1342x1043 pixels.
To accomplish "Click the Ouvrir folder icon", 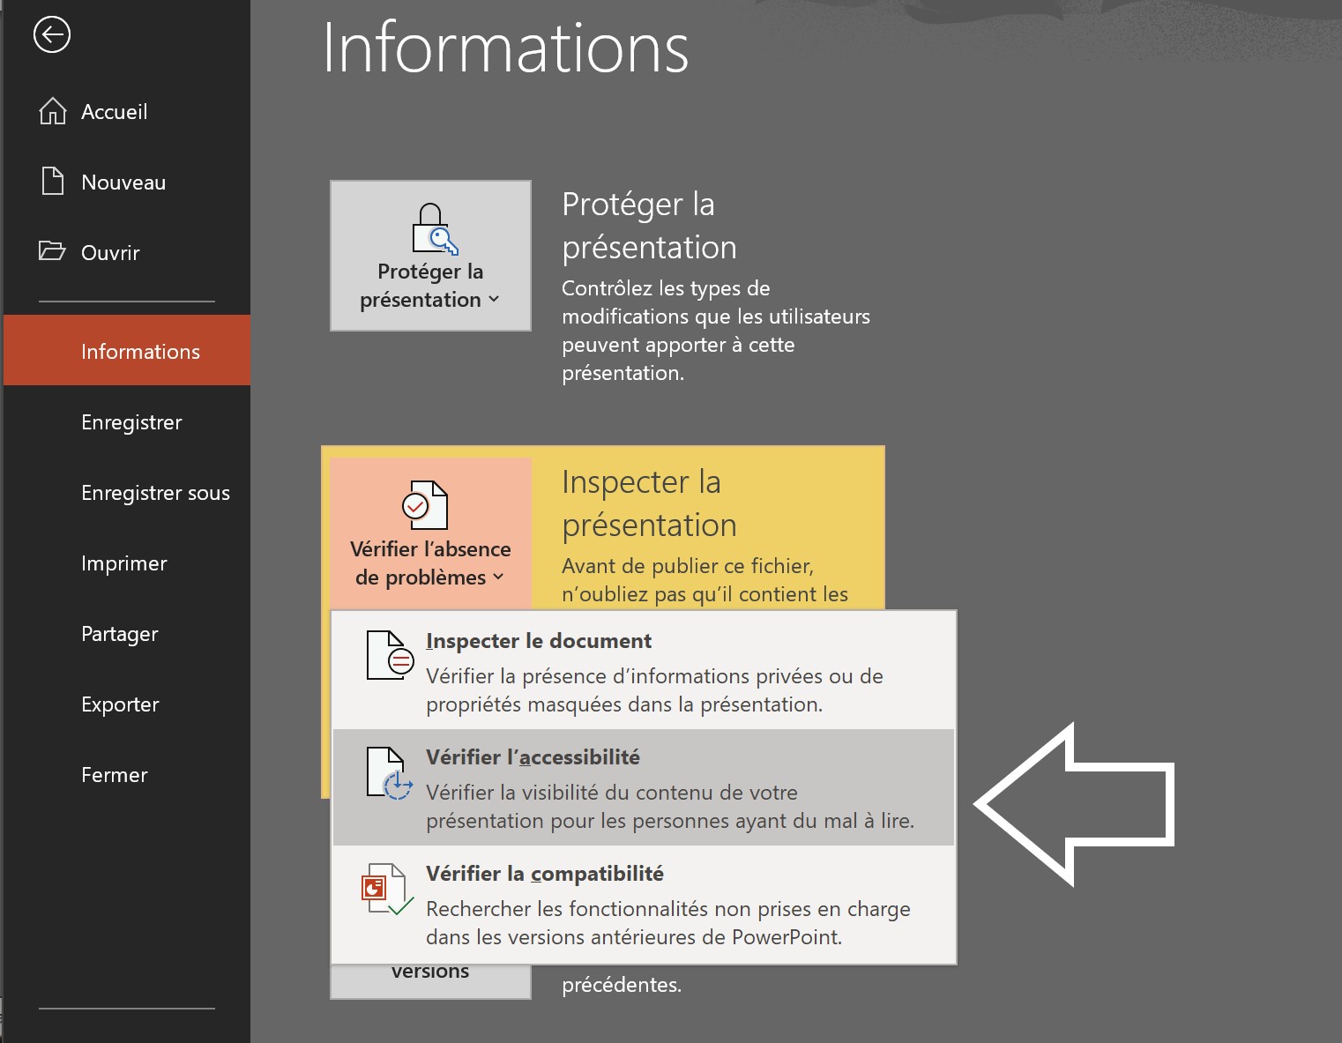I will tap(53, 252).
